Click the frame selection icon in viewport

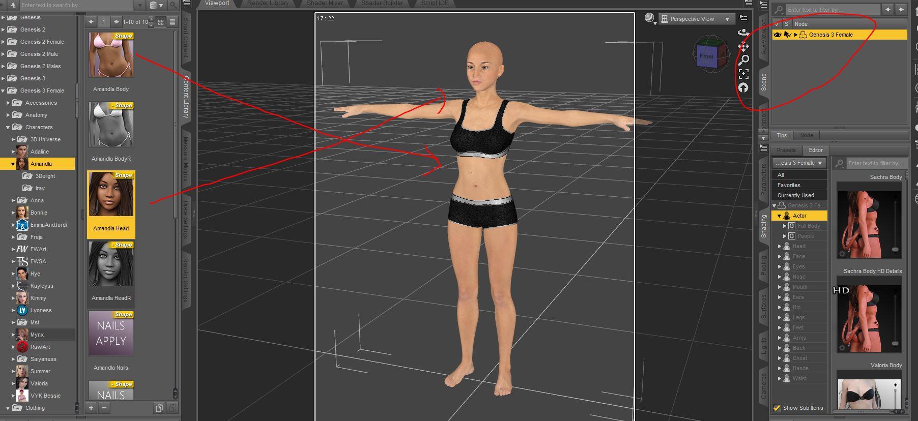pyautogui.click(x=743, y=74)
